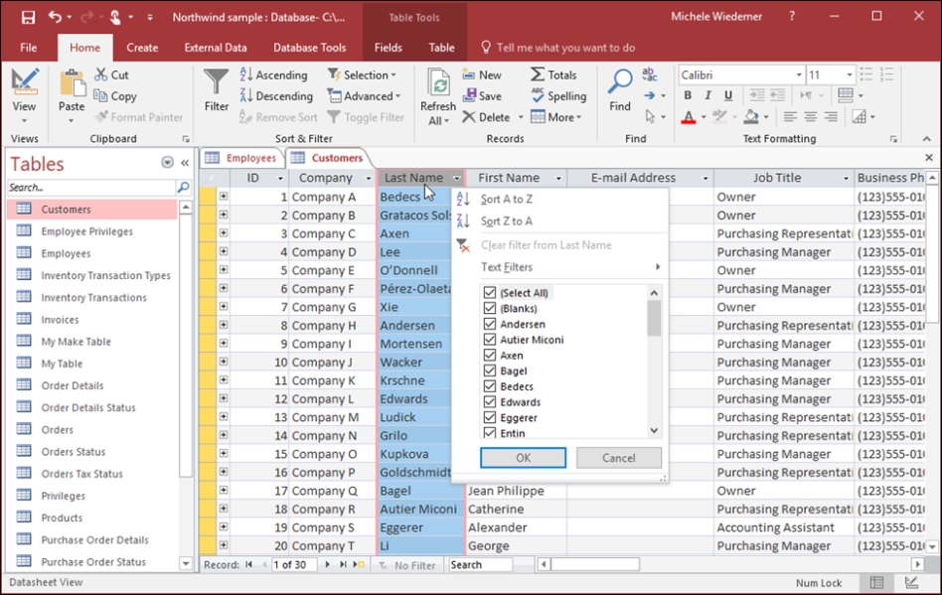Click Cancel in the filter popup

tap(619, 458)
